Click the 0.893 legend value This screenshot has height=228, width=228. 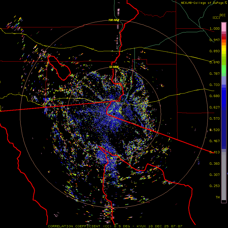[x=215, y=51]
